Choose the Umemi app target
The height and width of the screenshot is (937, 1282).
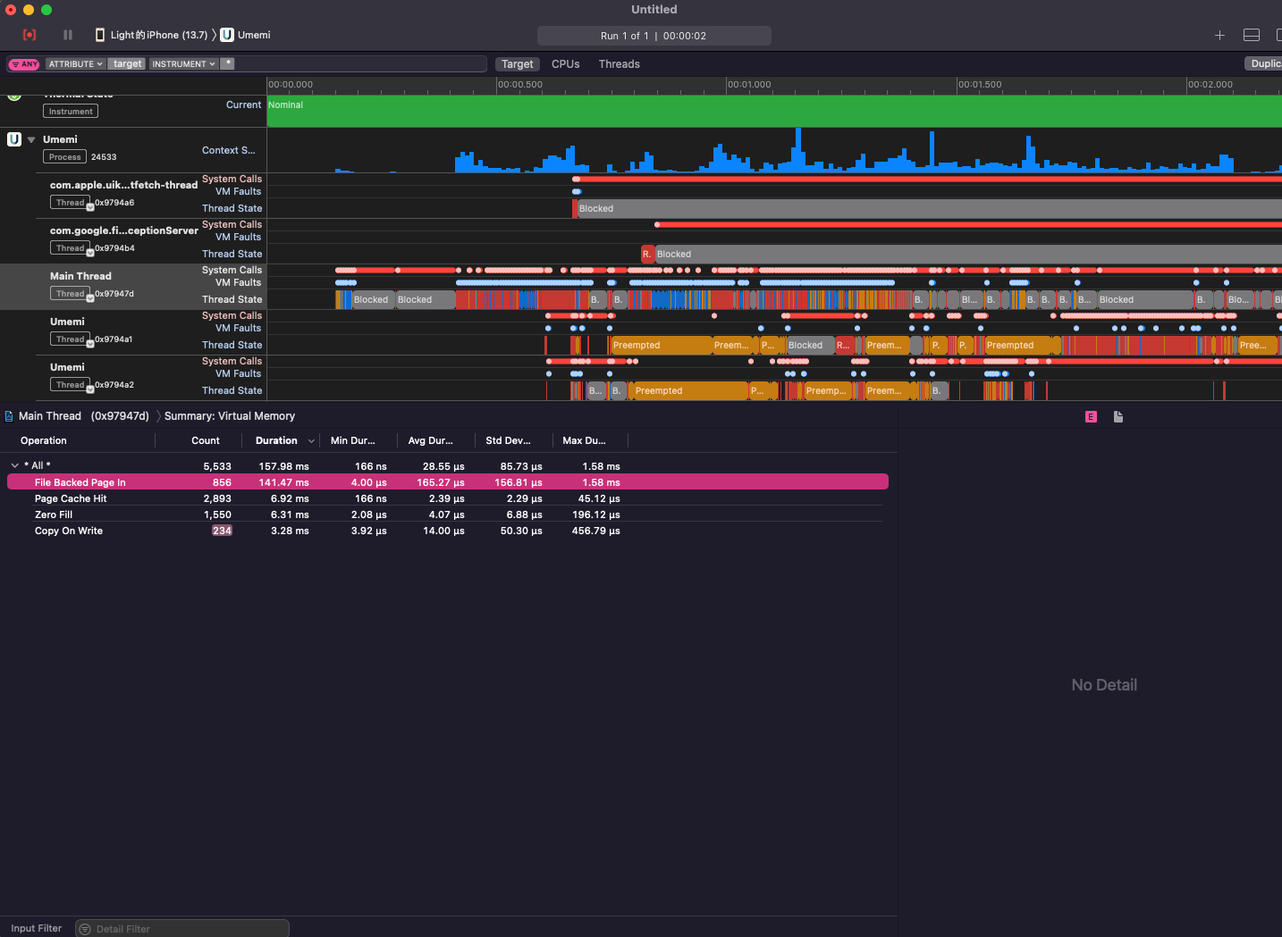pyautogui.click(x=246, y=35)
